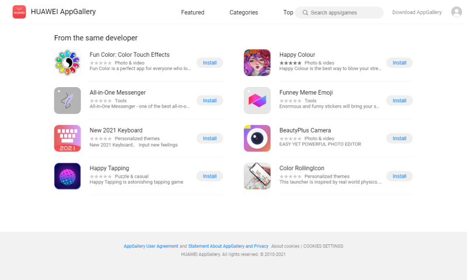Select the Funney Meme Emoji app icon
The height and width of the screenshot is (280, 467).
(257, 101)
